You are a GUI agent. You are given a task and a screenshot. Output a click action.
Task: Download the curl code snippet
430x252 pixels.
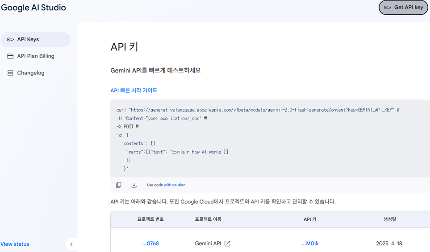[x=134, y=185]
